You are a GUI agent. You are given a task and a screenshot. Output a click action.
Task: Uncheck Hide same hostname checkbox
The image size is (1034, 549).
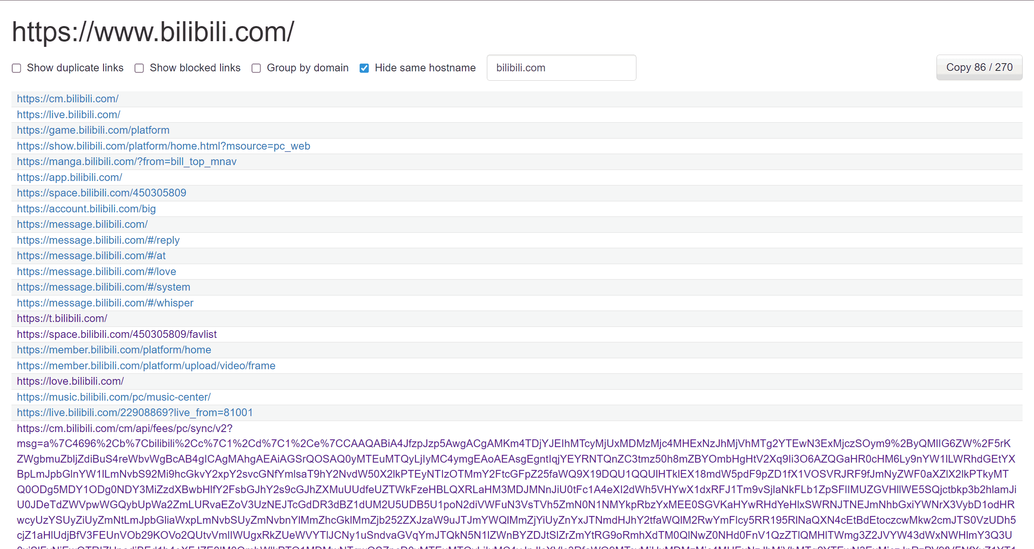point(364,68)
